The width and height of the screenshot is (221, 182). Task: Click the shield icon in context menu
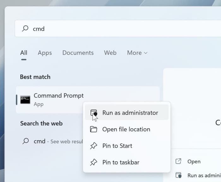[x=94, y=113]
